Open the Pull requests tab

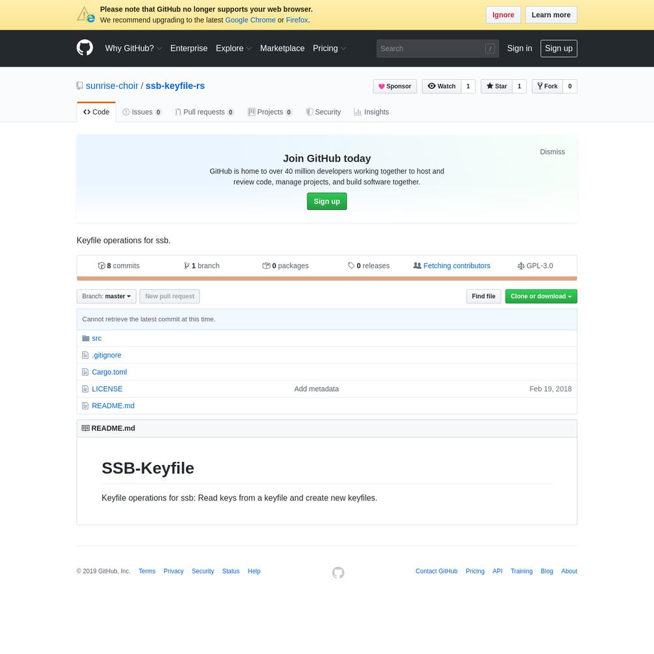pos(204,112)
